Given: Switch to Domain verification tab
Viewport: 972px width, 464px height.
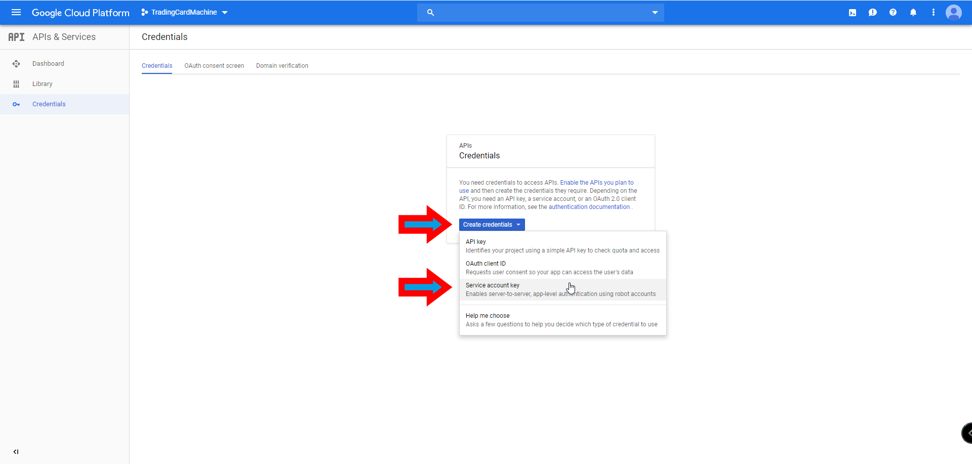Looking at the screenshot, I should point(282,66).
